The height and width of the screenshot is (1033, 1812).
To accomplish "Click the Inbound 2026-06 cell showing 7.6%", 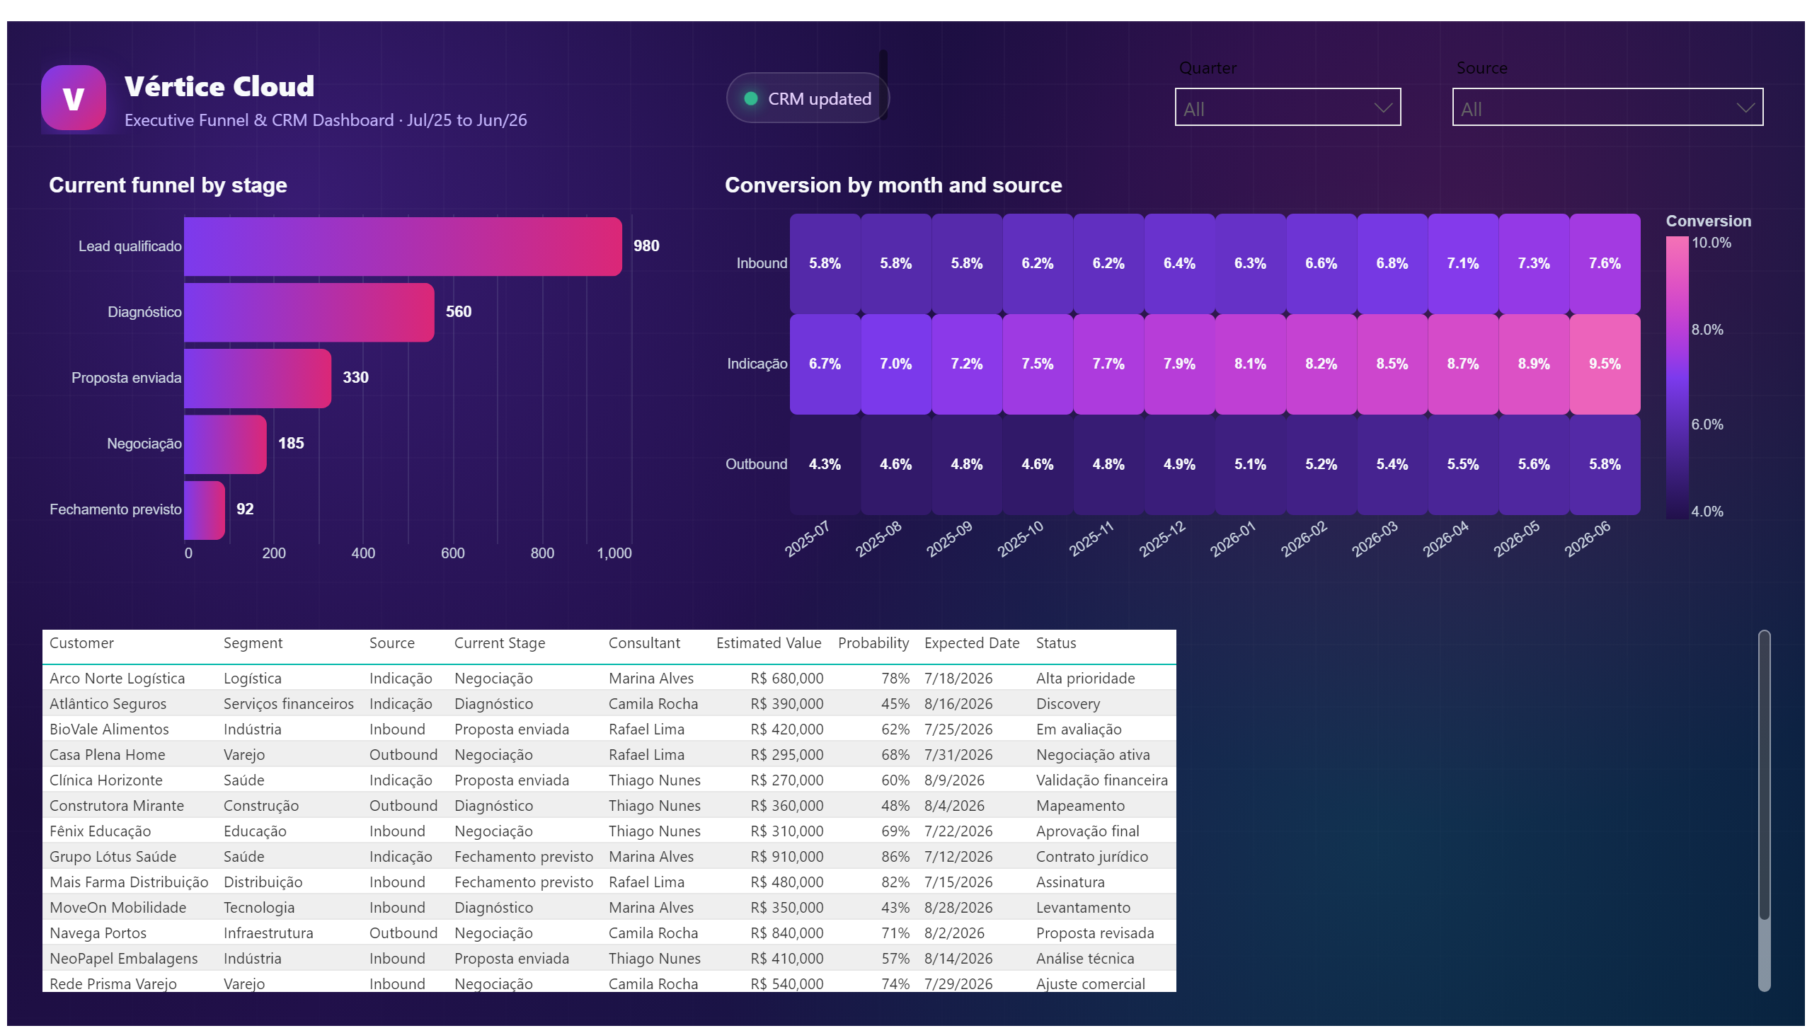I will pos(1604,263).
